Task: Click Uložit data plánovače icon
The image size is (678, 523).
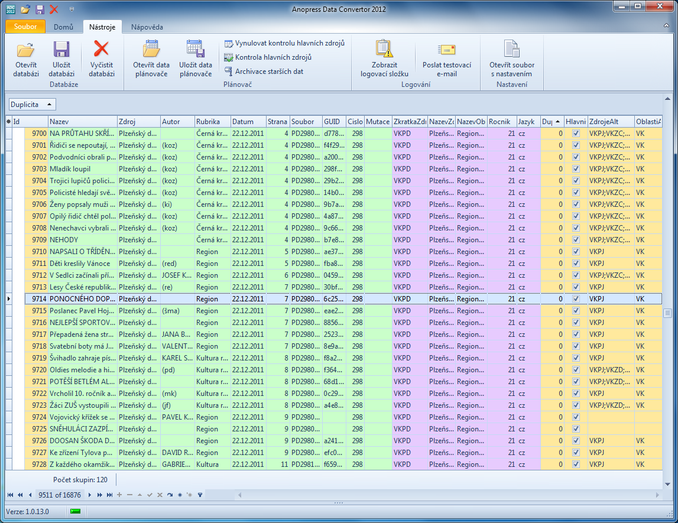Action: point(196,50)
